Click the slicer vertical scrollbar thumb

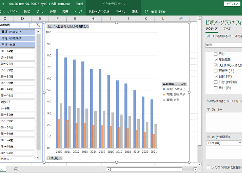click(x=38, y=92)
